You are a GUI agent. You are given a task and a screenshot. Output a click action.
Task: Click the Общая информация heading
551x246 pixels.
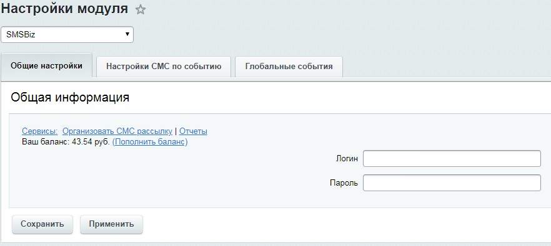[70, 97]
